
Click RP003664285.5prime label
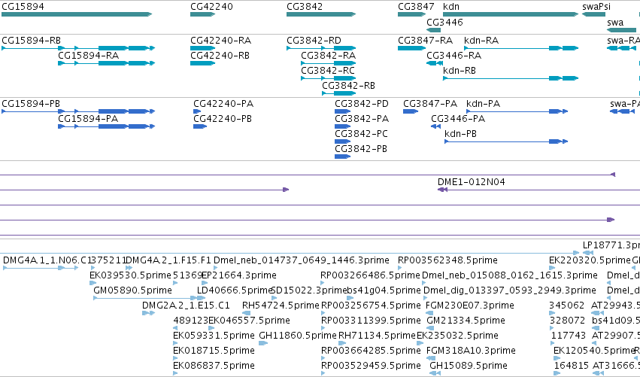coord(371,351)
